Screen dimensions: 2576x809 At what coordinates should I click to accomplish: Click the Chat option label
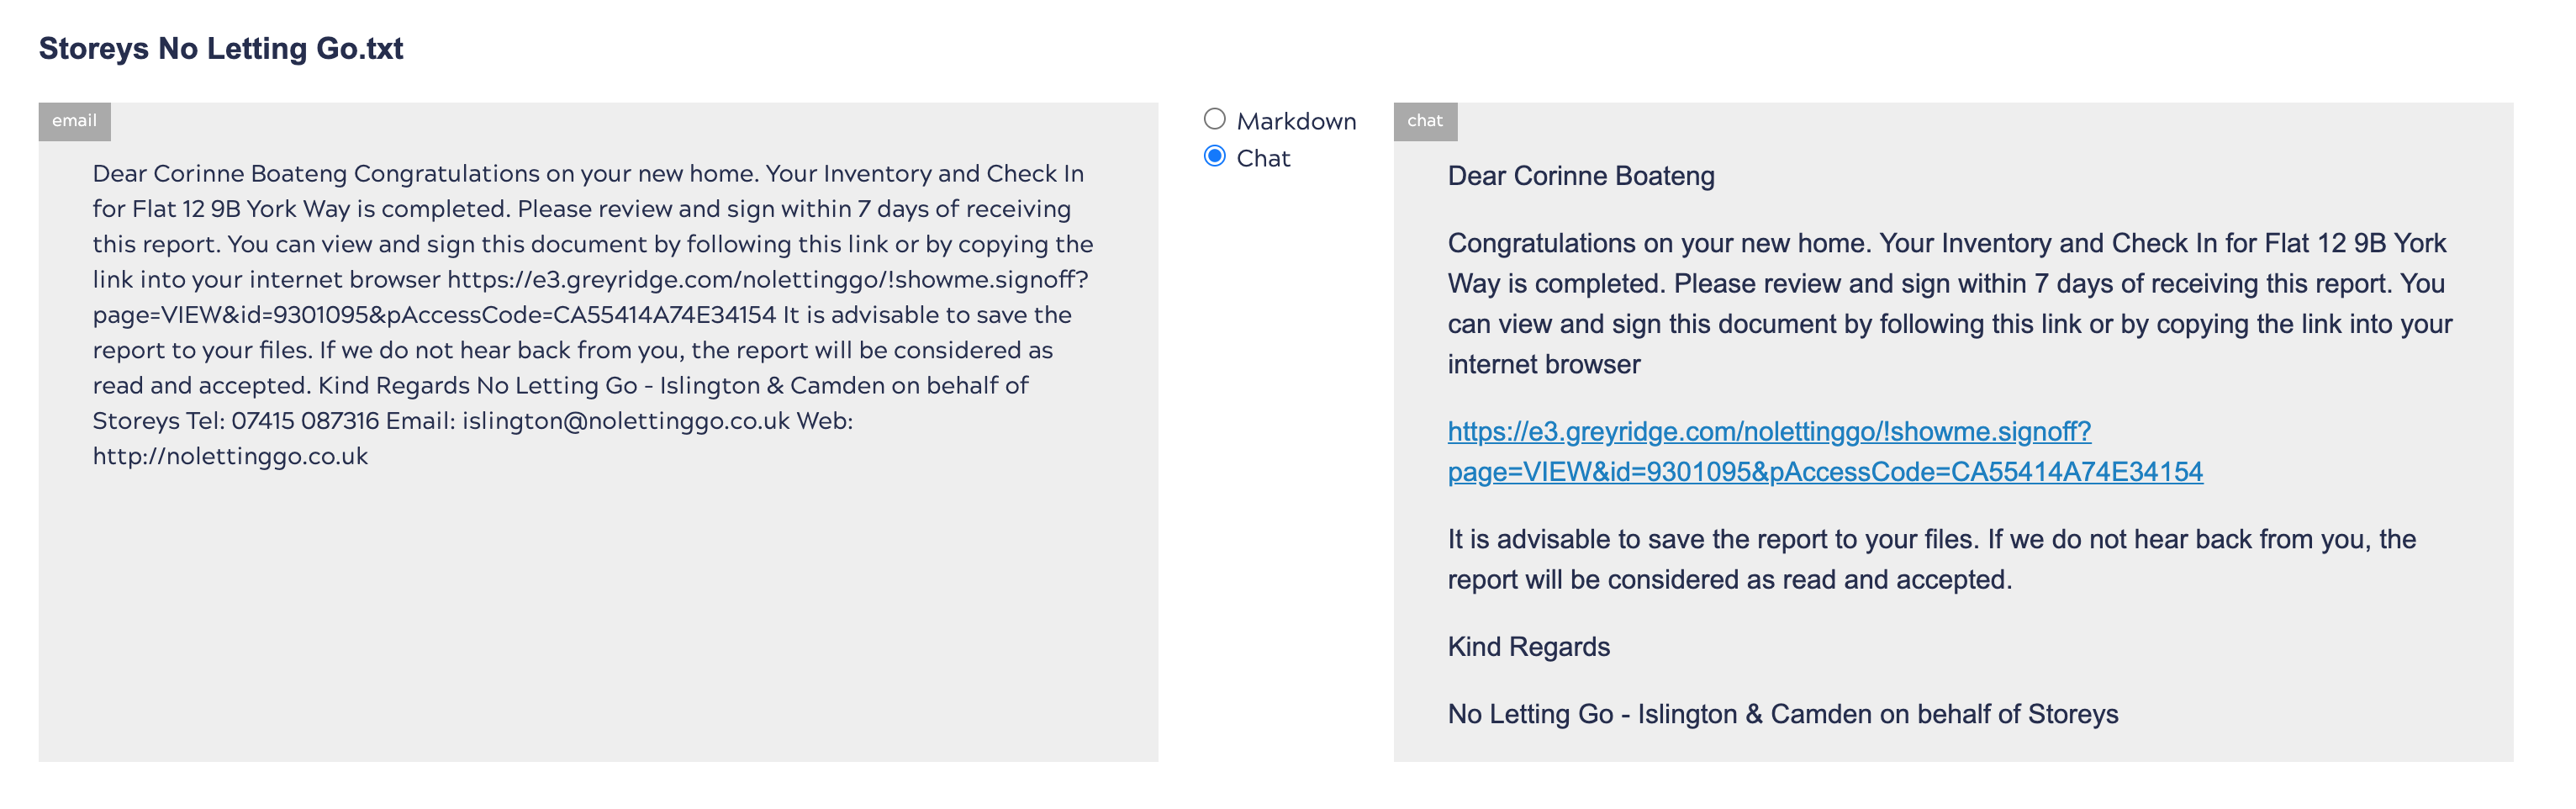[x=1263, y=158]
